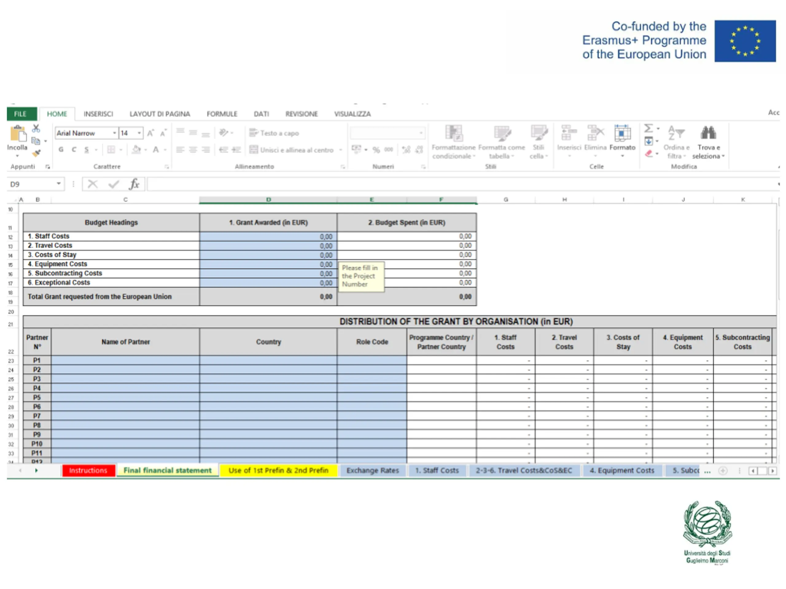Center text horizontally icon
Image resolution: width=786 pixels, height=589 pixels.
[x=193, y=149]
